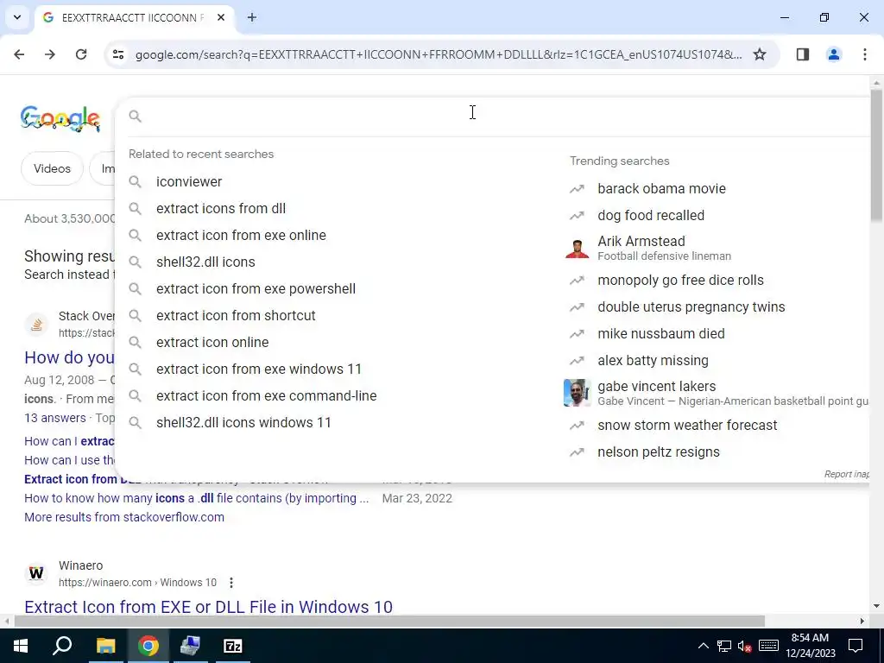This screenshot has width=884, height=663.
Task: Click the Winaero site favicon
Action: (x=36, y=574)
